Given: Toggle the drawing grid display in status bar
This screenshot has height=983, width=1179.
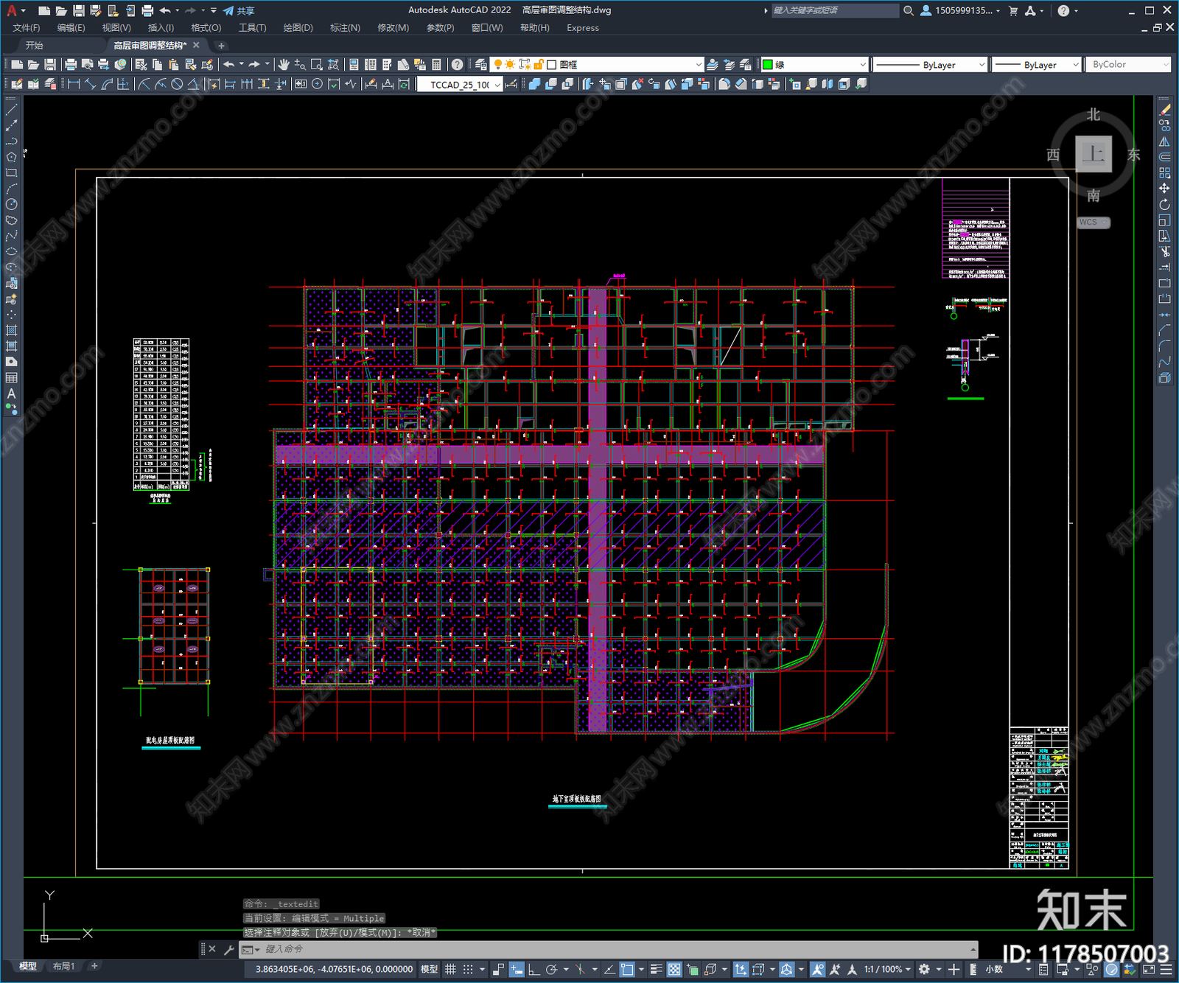Looking at the screenshot, I should 450,969.
